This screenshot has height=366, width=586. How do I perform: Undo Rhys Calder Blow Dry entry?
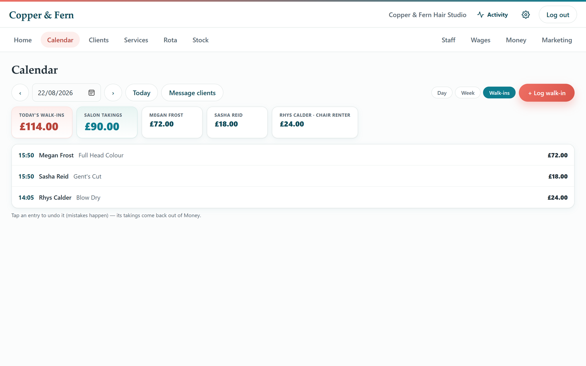[x=293, y=198]
